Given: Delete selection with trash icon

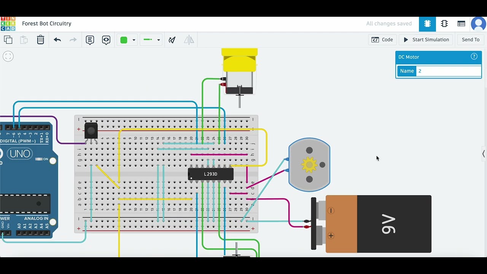Looking at the screenshot, I should [x=41, y=40].
